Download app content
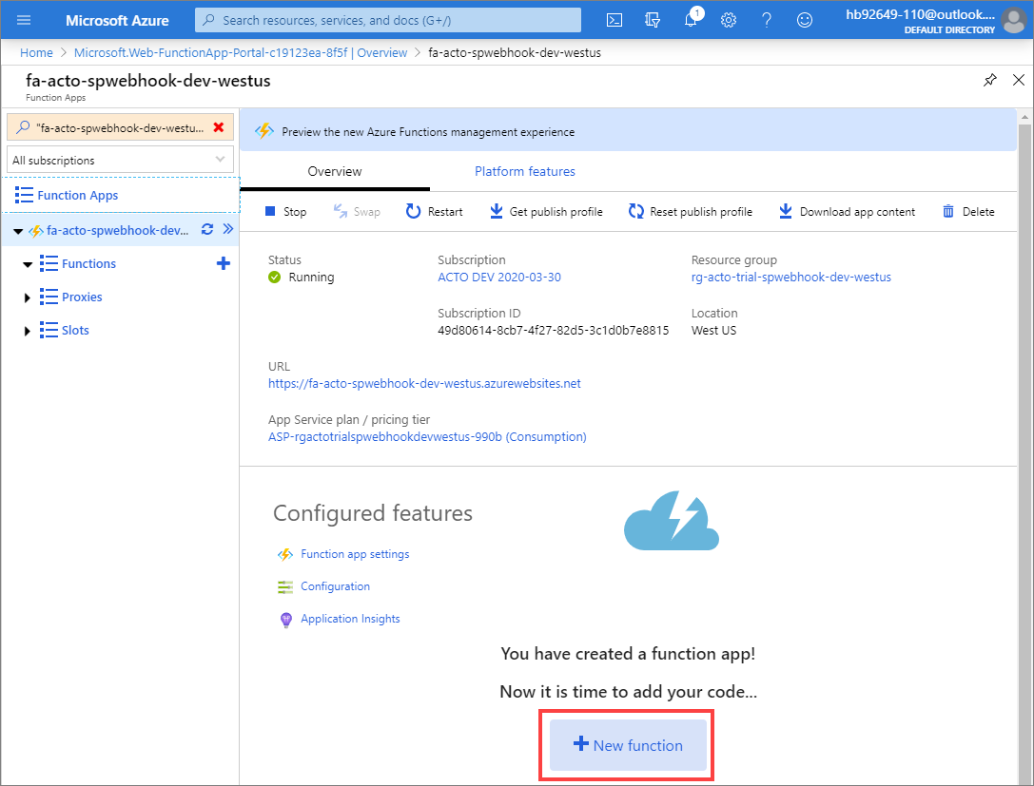Viewport: 1034px width, 786px height. pyautogui.click(x=847, y=212)
